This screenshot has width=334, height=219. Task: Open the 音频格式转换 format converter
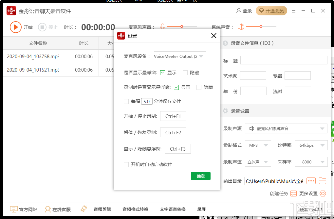(x=135, y=209)
